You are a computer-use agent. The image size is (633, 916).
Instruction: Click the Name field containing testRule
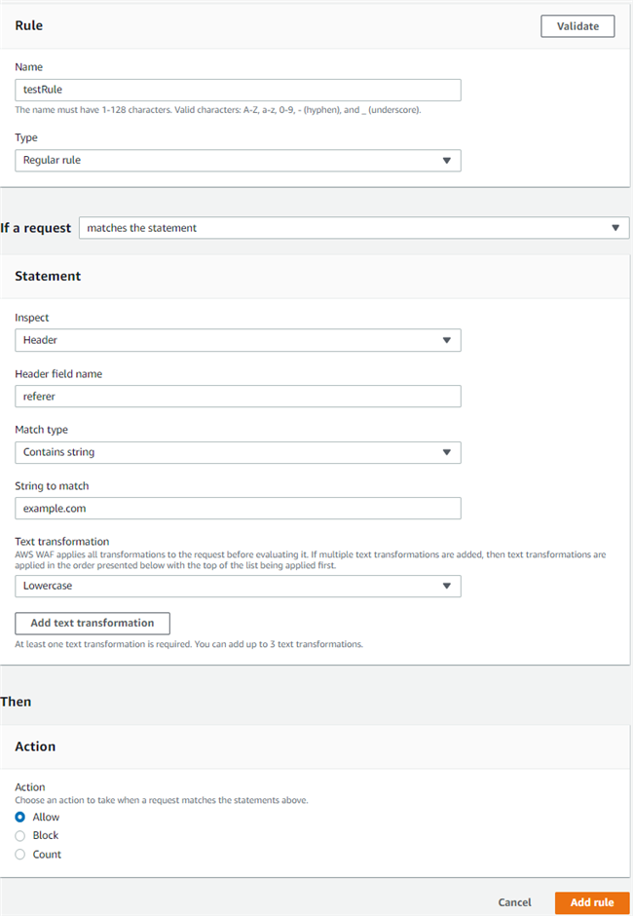click(238, 90)
